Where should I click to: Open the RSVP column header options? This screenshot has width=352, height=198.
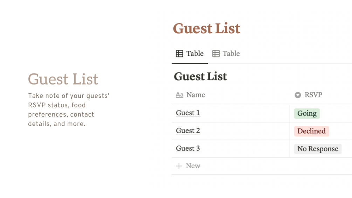pos(313,95)
